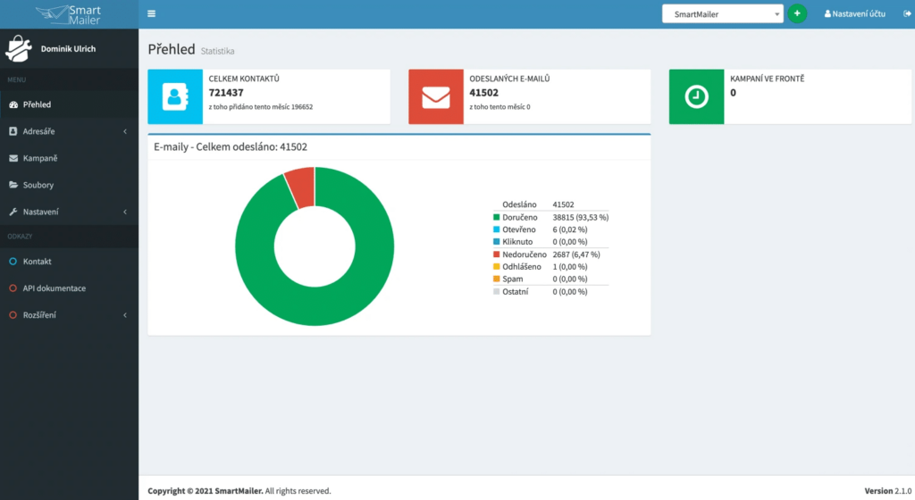The height and width of the screenshot is (500, 915).
Task: Click the green Doručeno legend swatch
Action: [x=497, y=217]
